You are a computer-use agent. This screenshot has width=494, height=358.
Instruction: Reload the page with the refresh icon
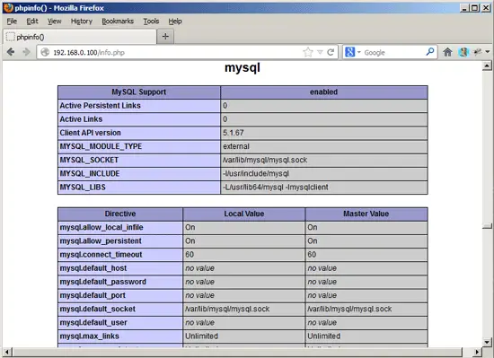pos(331,52)
